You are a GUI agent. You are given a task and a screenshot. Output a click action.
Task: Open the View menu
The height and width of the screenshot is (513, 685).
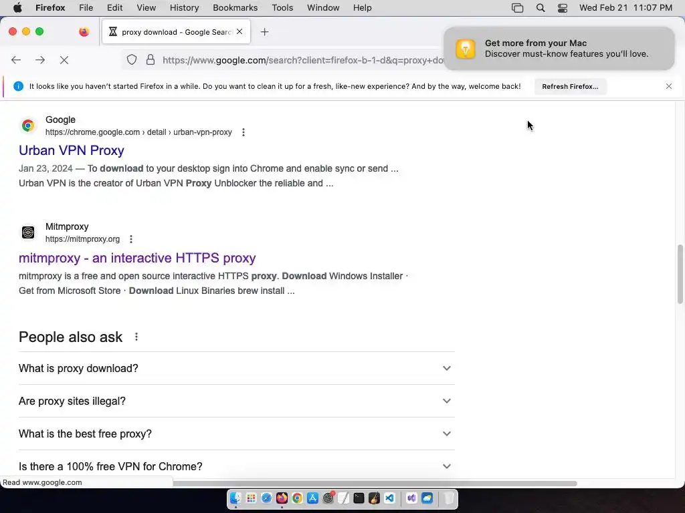pyautogui.click(x=146, y=7)
